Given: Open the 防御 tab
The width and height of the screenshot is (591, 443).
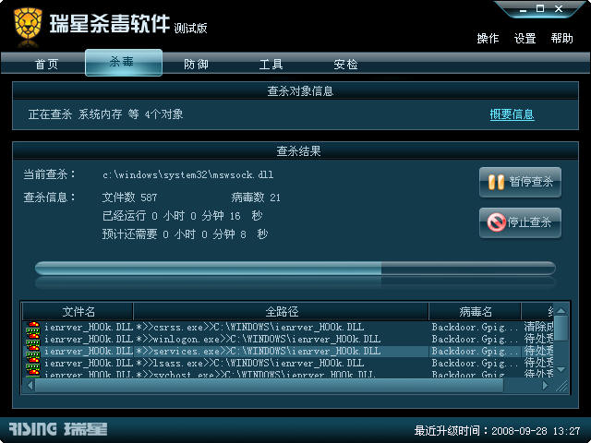Looking at the screenshot, I should pos(196,64).
